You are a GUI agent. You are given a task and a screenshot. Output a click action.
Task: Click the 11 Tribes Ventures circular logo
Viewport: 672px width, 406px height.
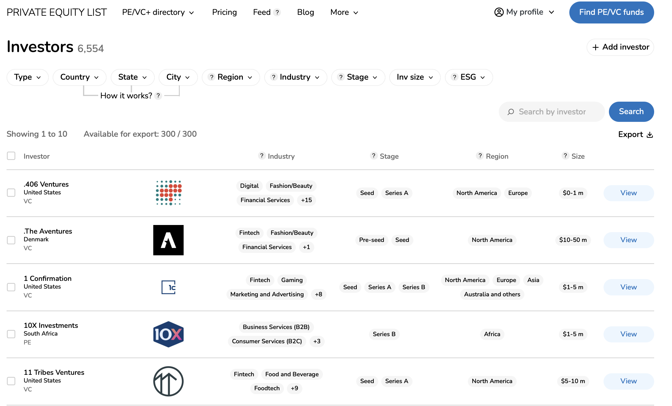(x=168, y=381)
